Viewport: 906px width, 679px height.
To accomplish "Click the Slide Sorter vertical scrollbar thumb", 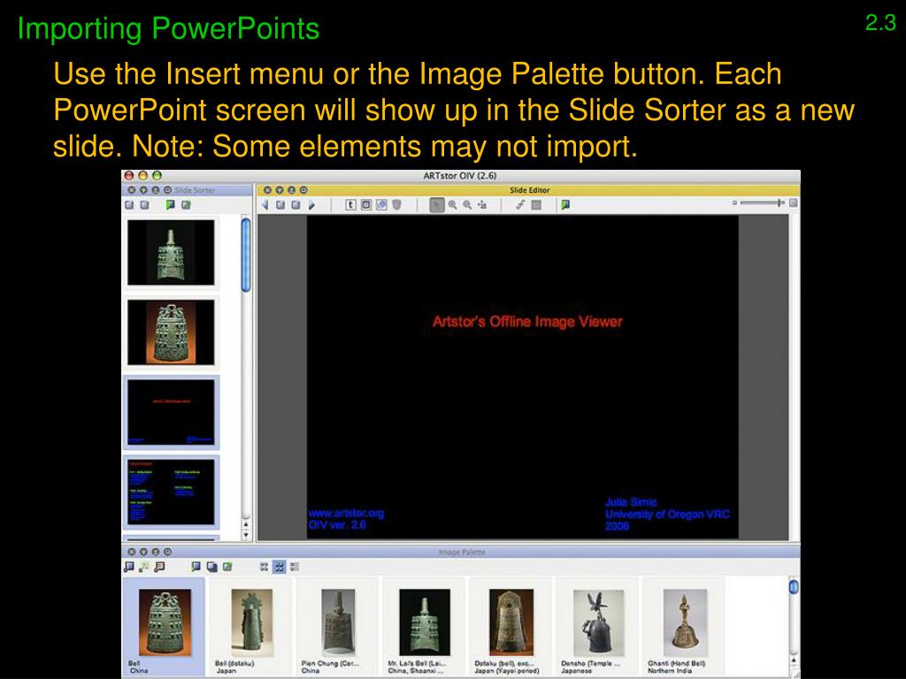I will [246, 255].
